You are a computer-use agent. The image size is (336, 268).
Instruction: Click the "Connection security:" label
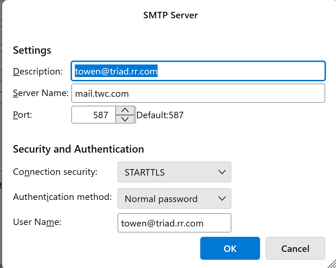[55, 172]
